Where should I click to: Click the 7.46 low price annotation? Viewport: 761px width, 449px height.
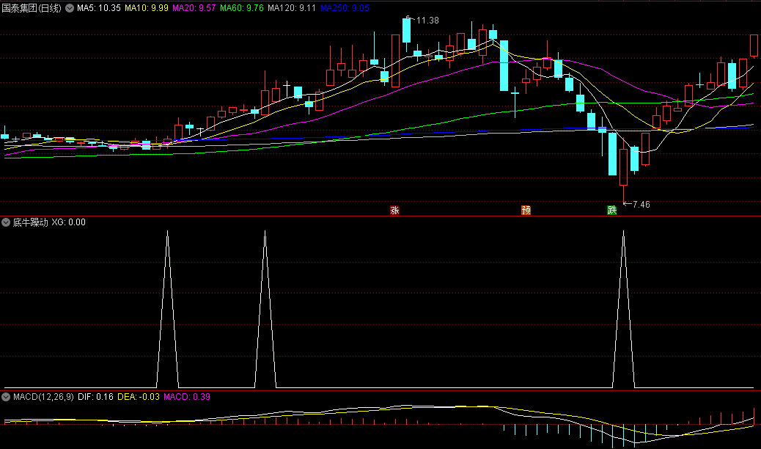click(641, 205)
